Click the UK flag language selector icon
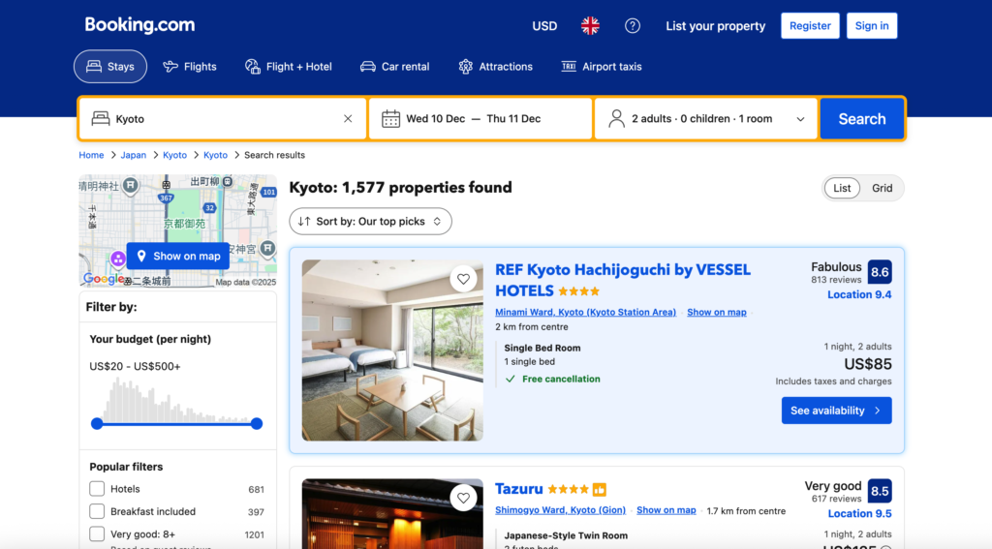This screenshot has width=992, height=549. click(590, 26)
